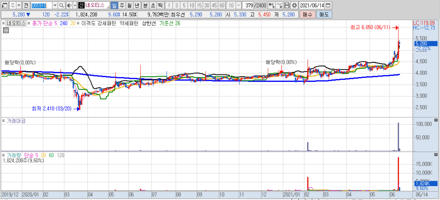
Task: Add an indicator line with the line-plus icon
Action: point(279,5)
